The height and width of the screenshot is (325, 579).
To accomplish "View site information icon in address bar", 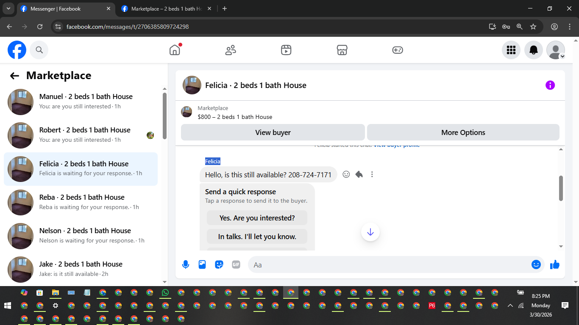I will pos(58,27).
